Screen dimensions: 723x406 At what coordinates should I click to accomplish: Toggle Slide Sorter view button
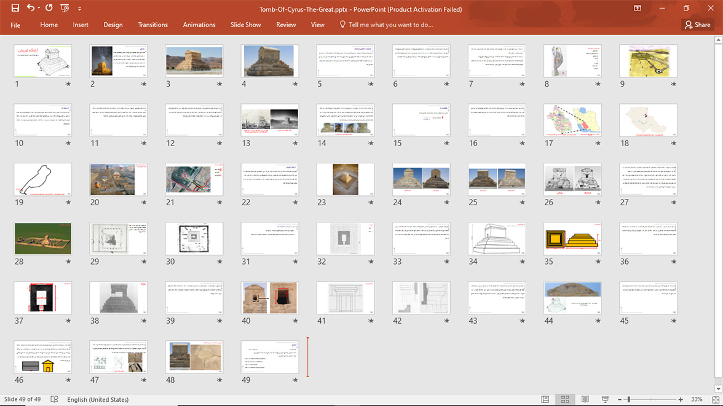pyautogui.click(x=565, y=399)
